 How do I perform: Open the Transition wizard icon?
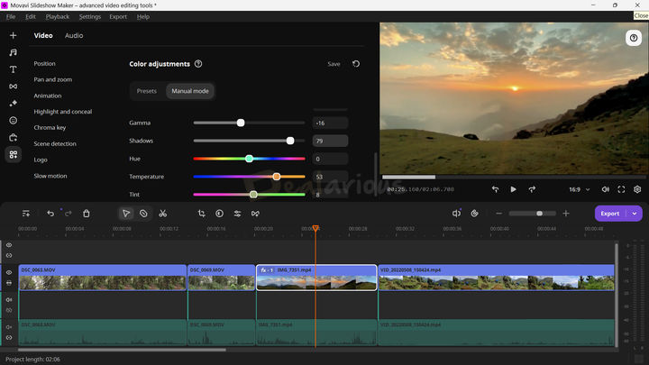(255, 214)
